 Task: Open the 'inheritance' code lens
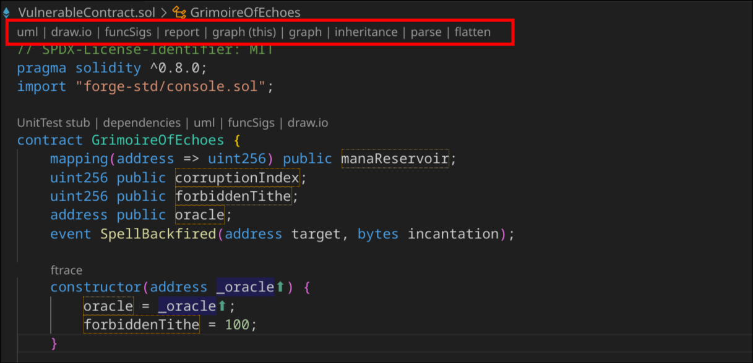click(366, 32)
